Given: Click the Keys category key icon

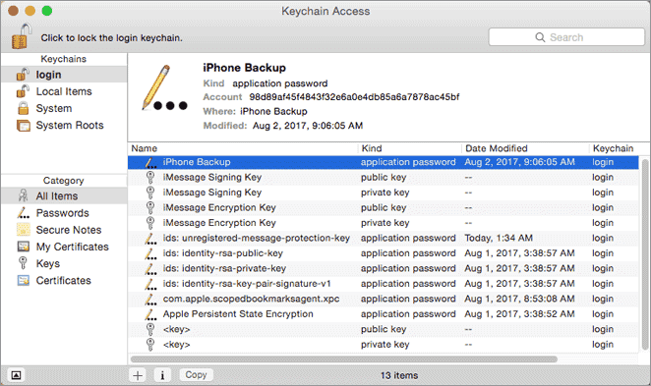Looking at the screenshot, I should tap(24, 263).
